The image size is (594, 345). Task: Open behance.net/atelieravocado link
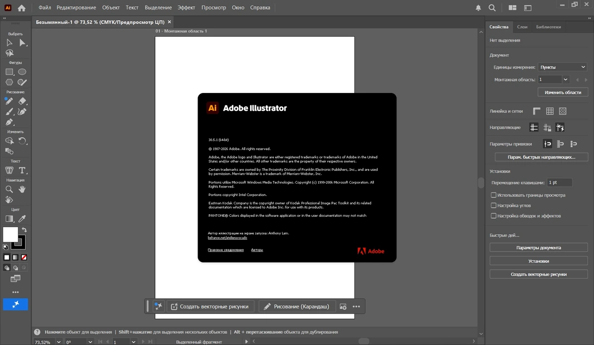point(228,238)
